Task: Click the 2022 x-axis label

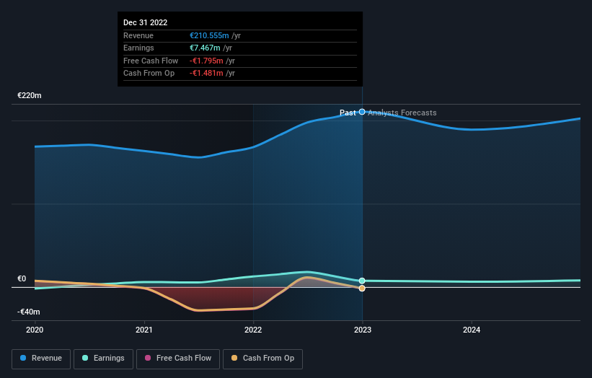Action: (253, 330)
